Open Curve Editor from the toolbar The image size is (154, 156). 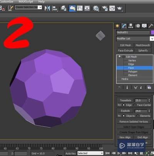(x=80, y=8)
